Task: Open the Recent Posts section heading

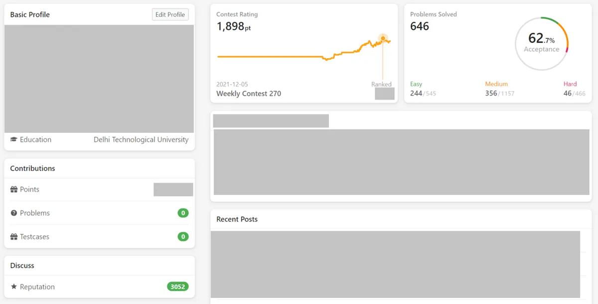Action: (237, 219)
